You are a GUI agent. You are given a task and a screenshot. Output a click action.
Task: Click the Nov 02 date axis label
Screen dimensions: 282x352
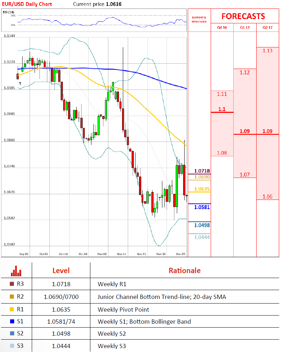[102, 254]
